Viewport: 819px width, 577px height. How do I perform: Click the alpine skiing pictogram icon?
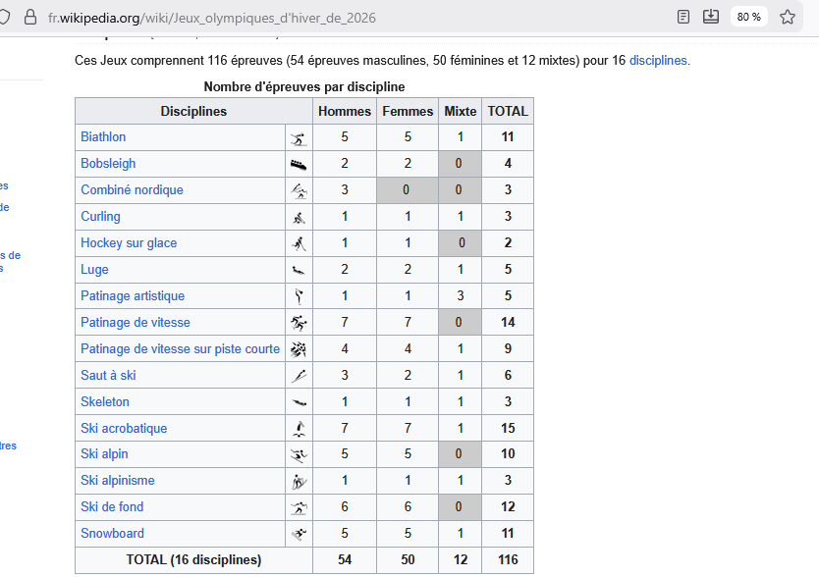click(x=299, y=454)
